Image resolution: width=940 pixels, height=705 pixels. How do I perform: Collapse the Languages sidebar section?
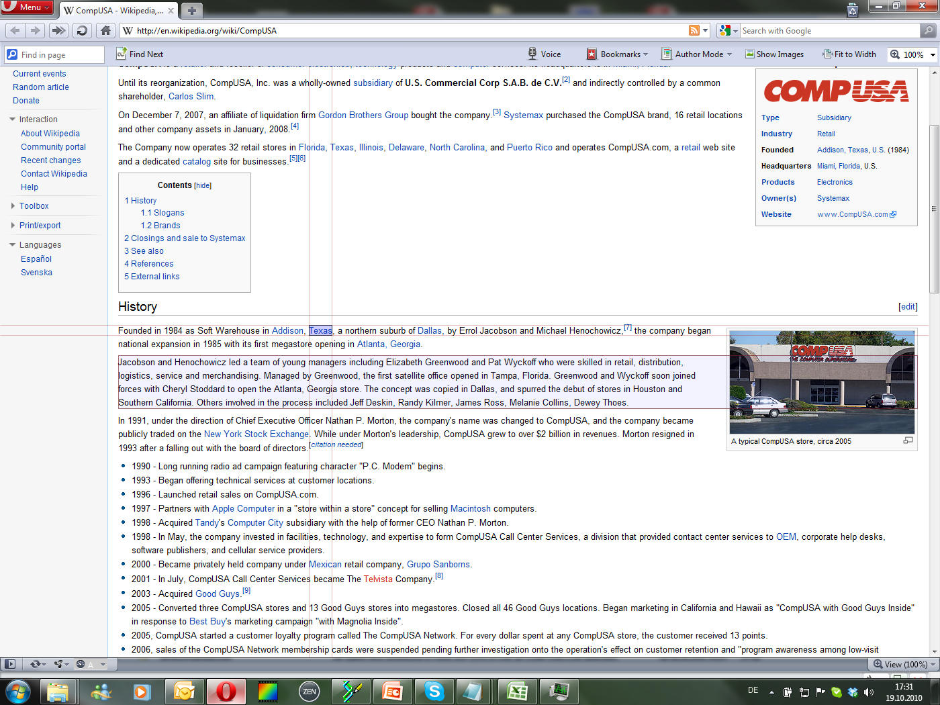coord(36,245)
